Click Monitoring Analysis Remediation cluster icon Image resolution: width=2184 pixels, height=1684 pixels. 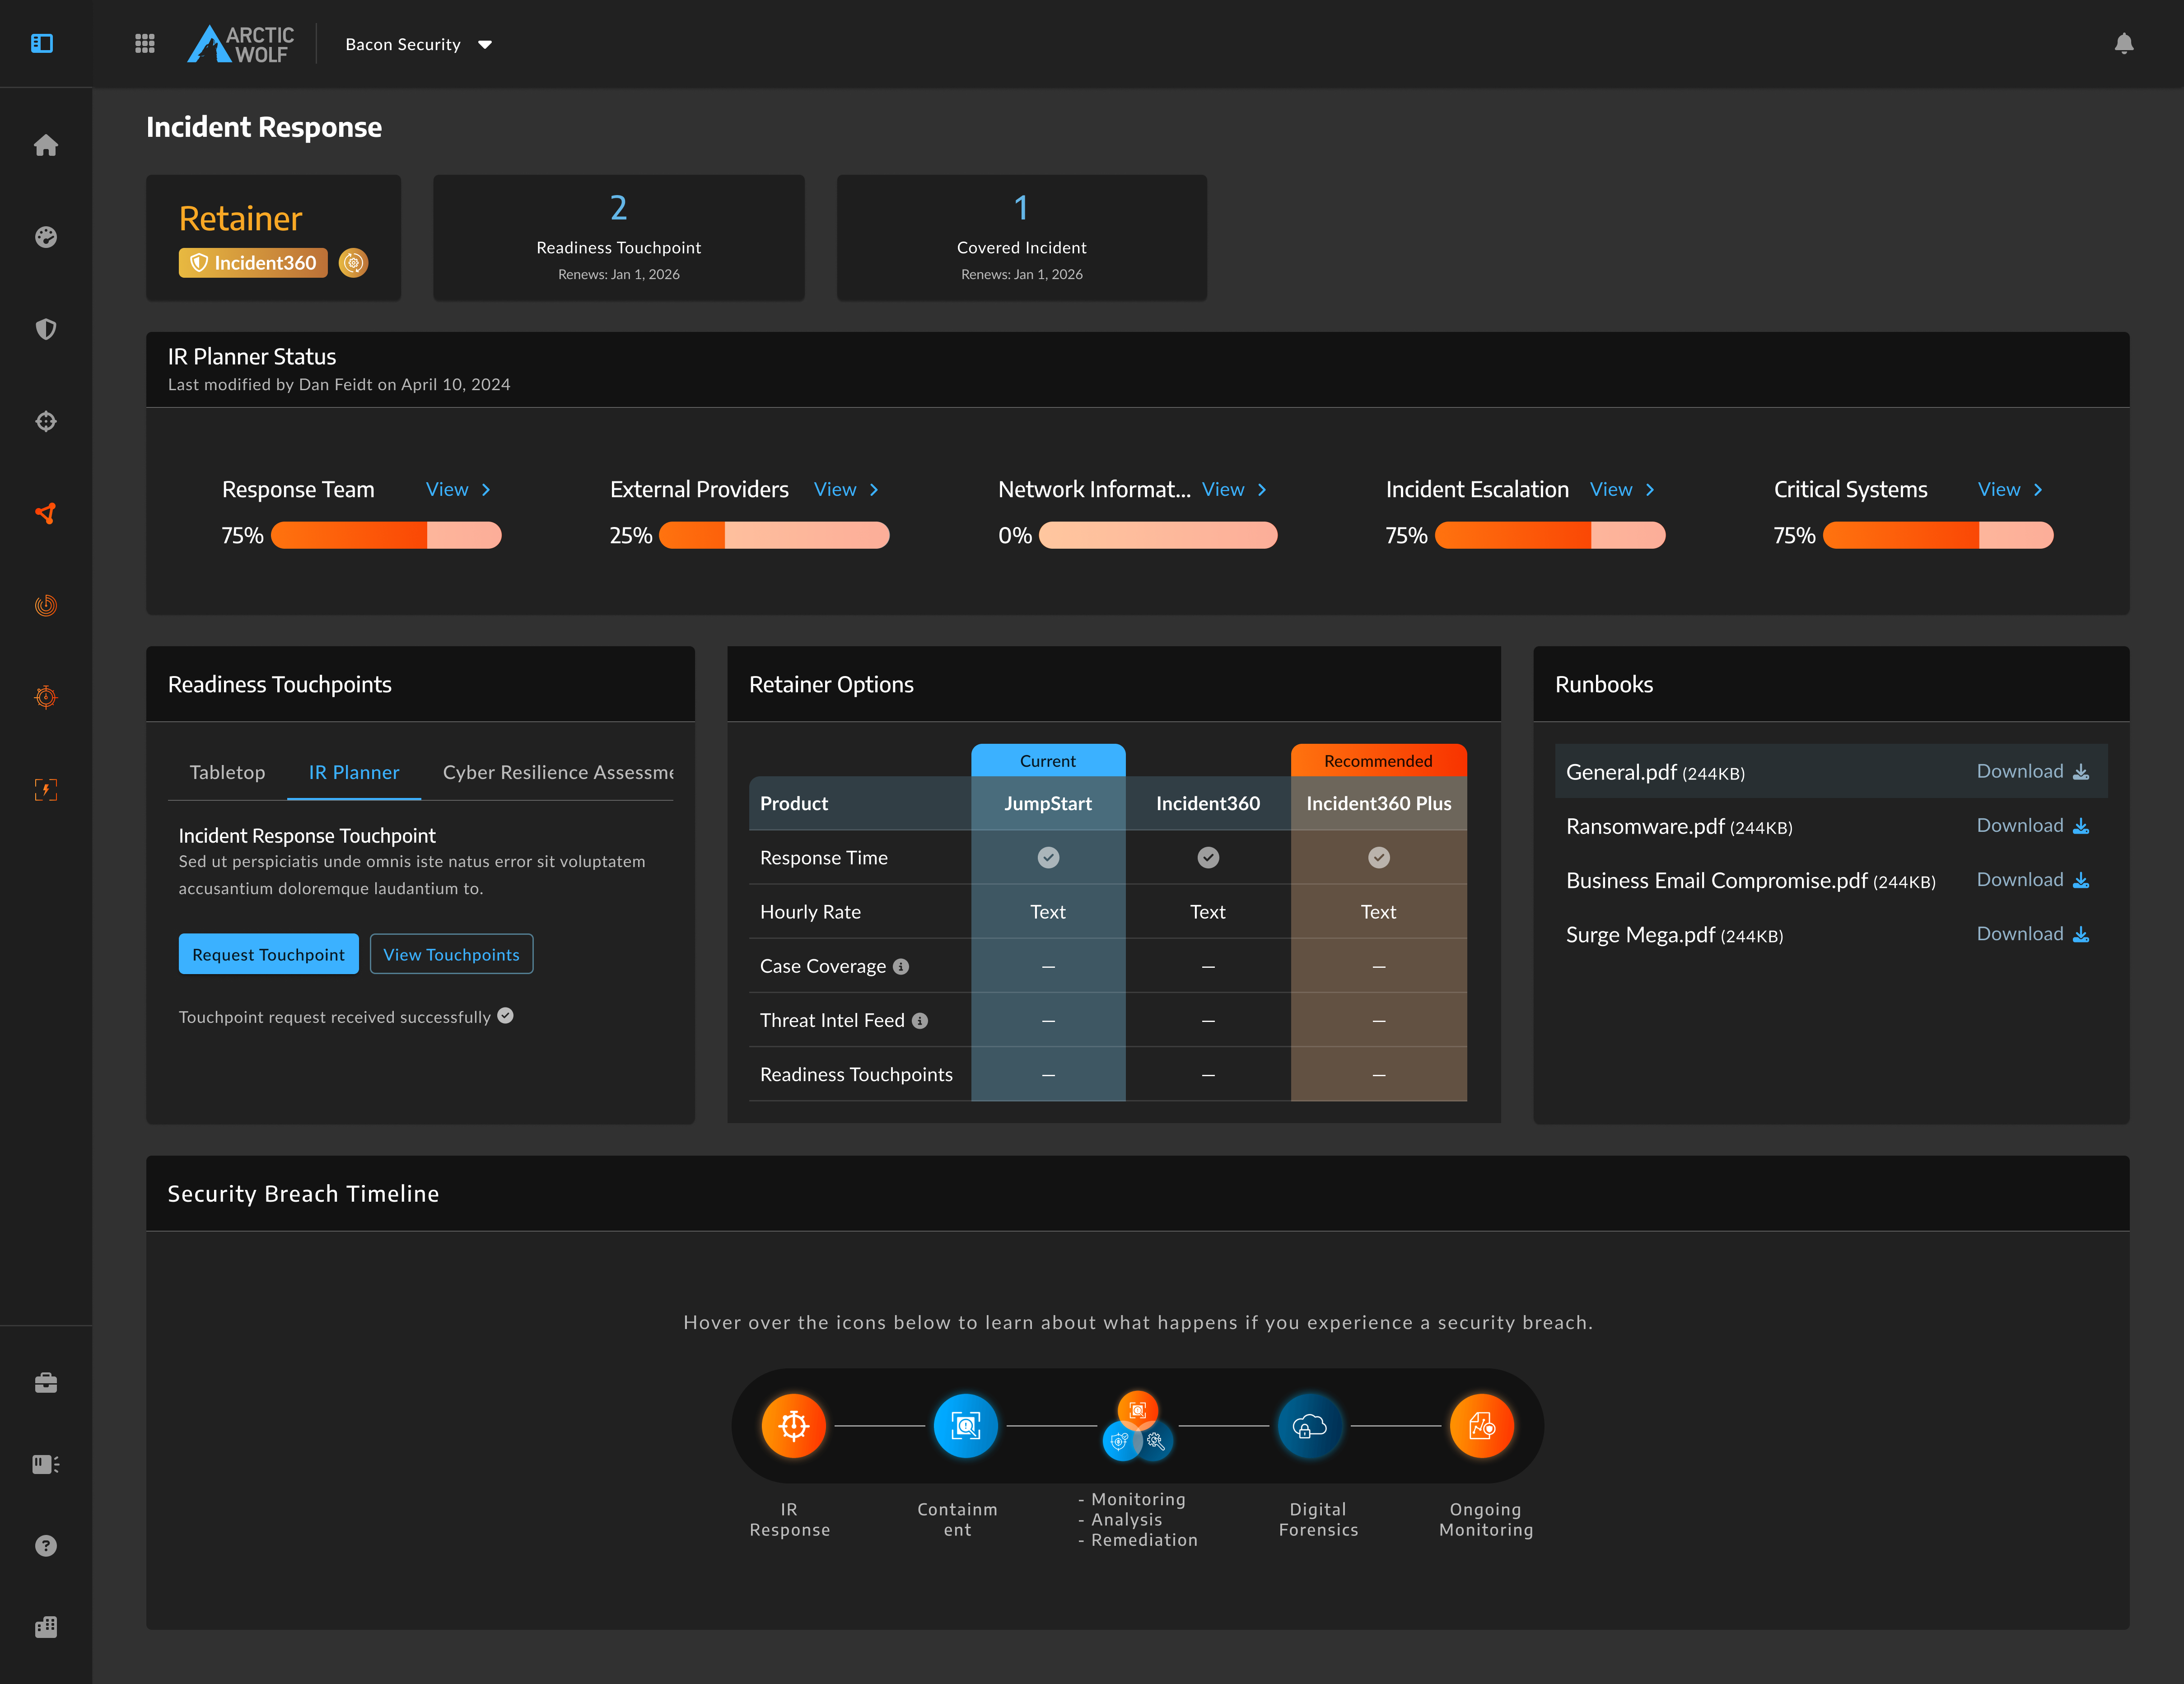[x=1137, y=1426]
